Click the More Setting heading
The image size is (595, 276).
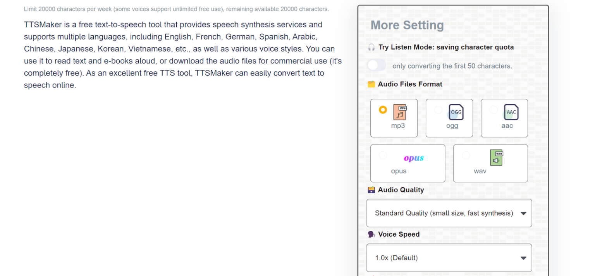(x=407, y=25)
